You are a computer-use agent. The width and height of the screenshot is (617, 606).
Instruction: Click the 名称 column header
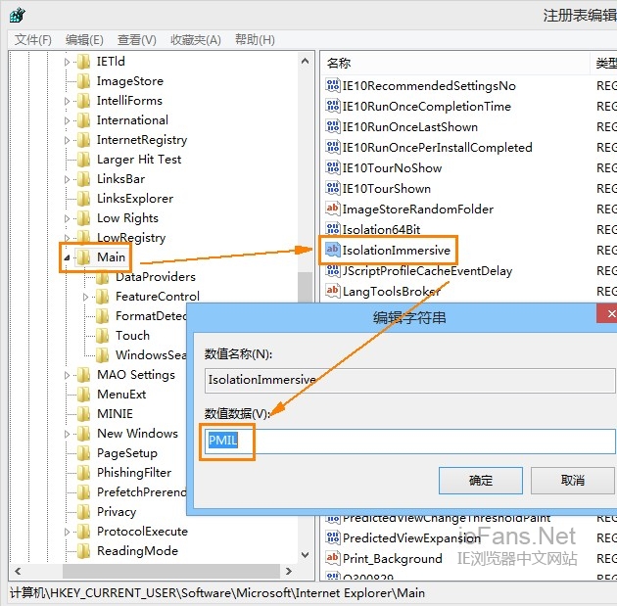339,63
